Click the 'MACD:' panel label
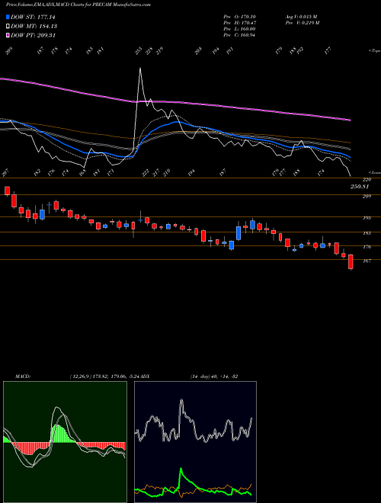This screenshot has height=503, width=381. point(23,376)
